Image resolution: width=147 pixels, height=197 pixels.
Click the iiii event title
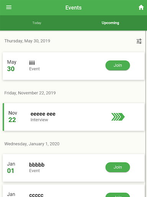[32, 63]
